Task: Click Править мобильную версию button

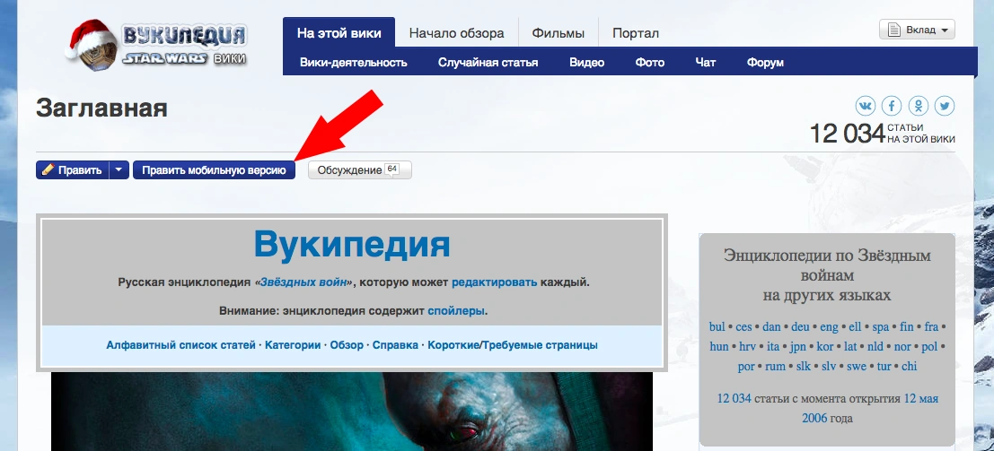Action: 215,169
